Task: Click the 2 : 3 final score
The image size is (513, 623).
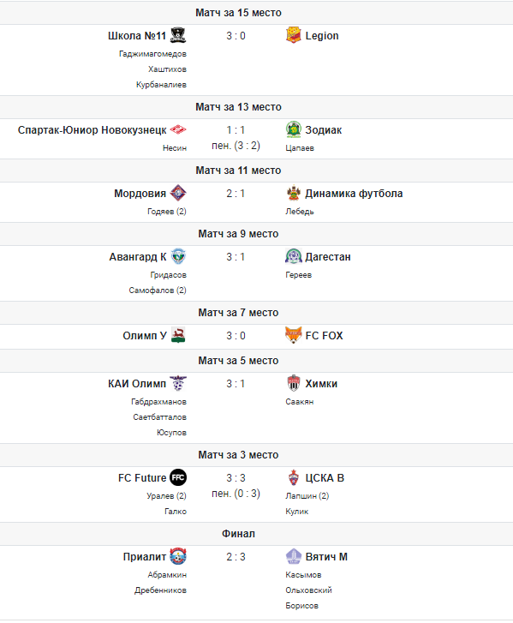Action: point(236,557)
